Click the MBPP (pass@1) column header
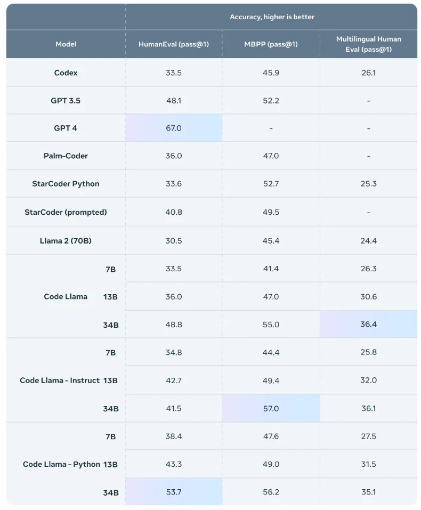This screenshot has width=421, height=510. pos(271,44)
